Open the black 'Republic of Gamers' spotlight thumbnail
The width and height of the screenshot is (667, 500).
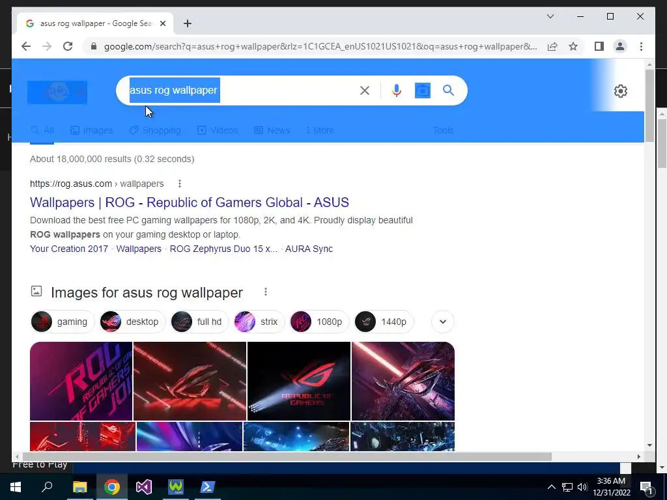pyautogui.click(x=298, y=381)
